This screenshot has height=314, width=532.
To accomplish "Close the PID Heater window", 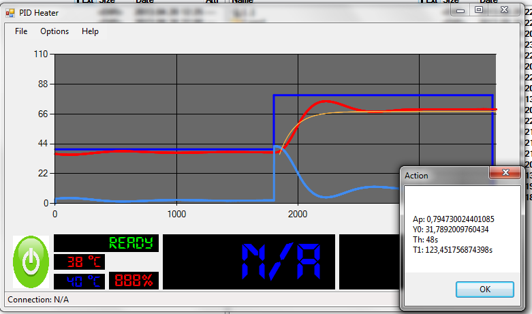I will 505,10.
